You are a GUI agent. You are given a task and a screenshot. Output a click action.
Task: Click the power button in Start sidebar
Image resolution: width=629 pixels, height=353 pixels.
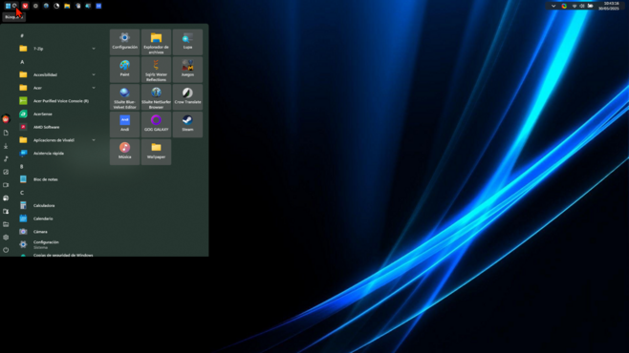pos(6,250)
